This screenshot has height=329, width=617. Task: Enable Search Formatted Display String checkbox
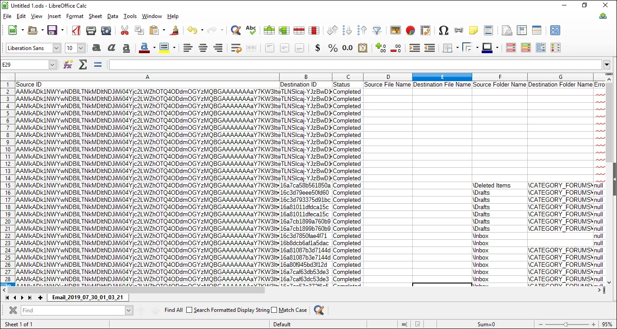coord(189,310)
